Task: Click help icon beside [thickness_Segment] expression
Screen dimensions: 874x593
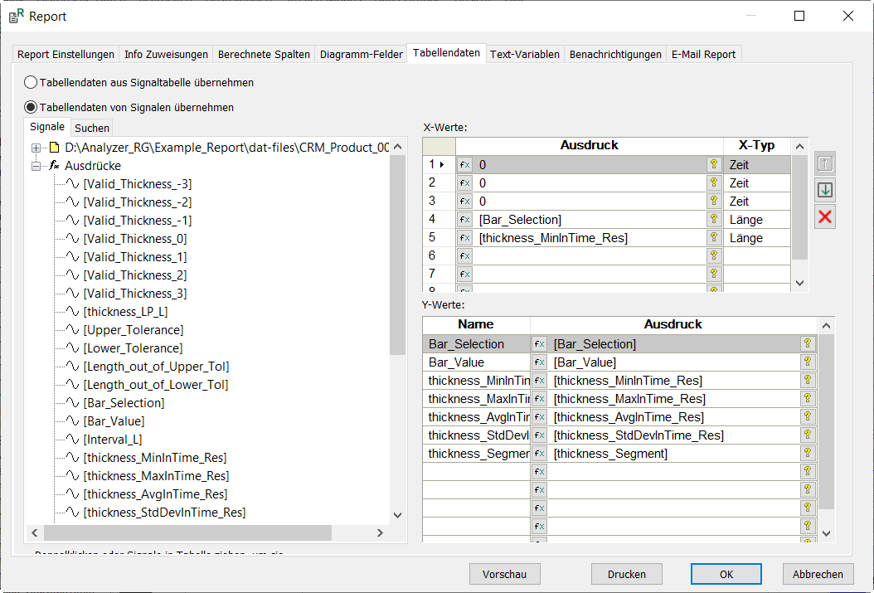Action: (807, 454)
